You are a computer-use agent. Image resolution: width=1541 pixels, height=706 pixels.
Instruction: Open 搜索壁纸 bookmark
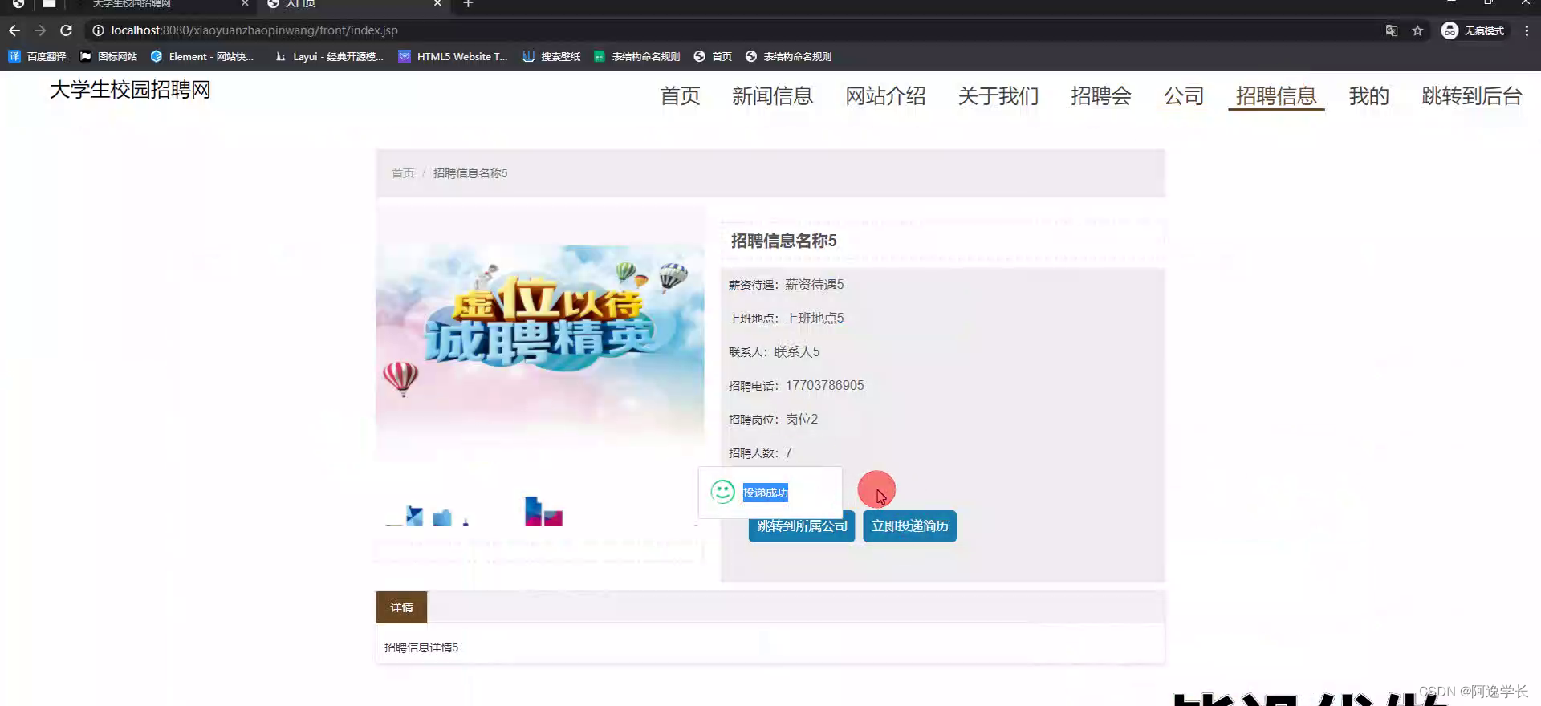(x=551, y=56)
